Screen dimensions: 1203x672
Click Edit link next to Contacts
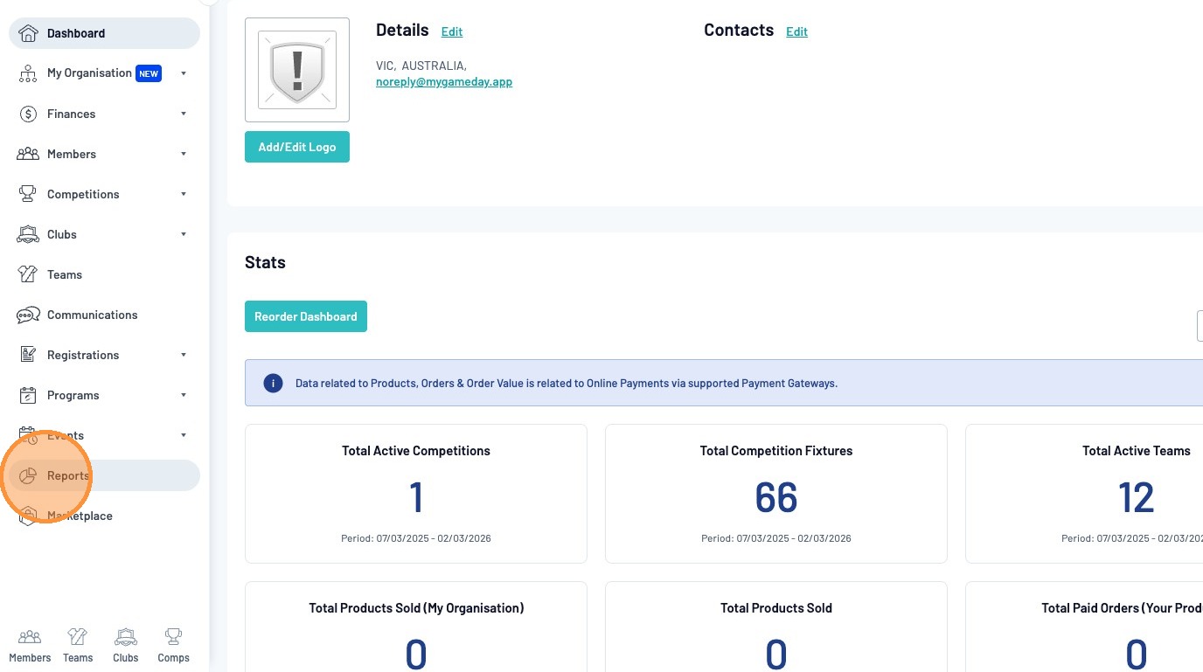click(x=796, y=31)
